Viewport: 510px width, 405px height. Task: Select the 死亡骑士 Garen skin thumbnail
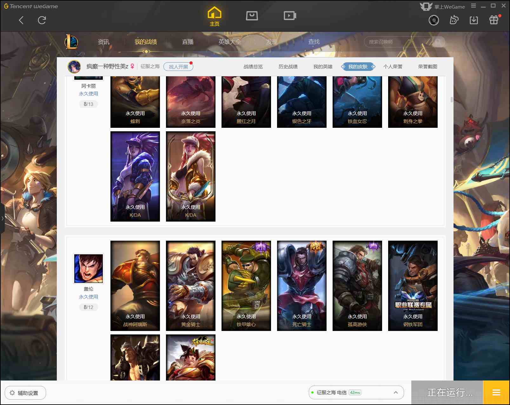[x=301, y=285]
